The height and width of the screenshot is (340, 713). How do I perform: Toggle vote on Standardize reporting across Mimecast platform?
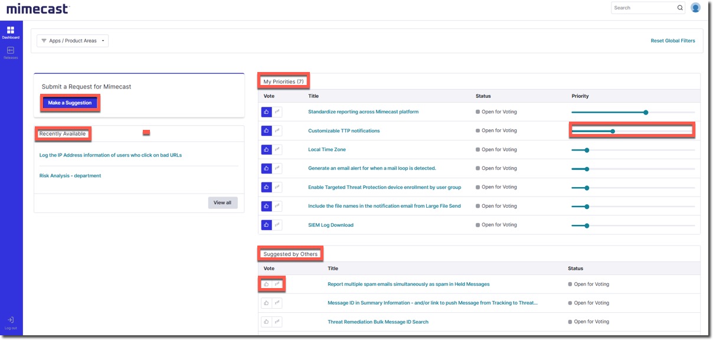(x=266, y=112)
